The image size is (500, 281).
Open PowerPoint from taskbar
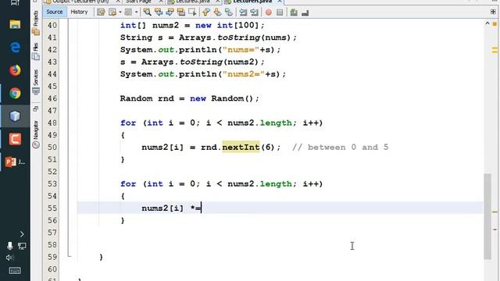15,162
